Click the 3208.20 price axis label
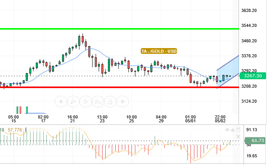Screen dimensions: 268x165 (249, 86)
